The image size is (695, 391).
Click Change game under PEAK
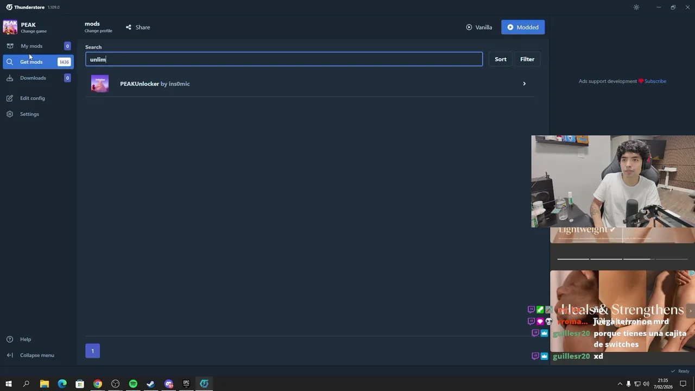tap(34, 31)
